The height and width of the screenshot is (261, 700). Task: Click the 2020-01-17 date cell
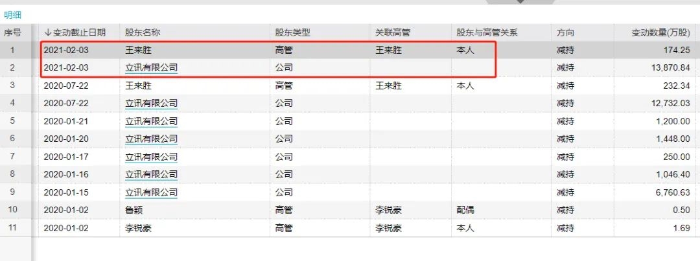(66, 157)
